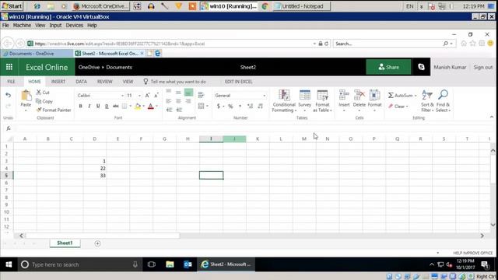Toggle Italic formatting
This screenshot has width=498, height=280.
89,106
